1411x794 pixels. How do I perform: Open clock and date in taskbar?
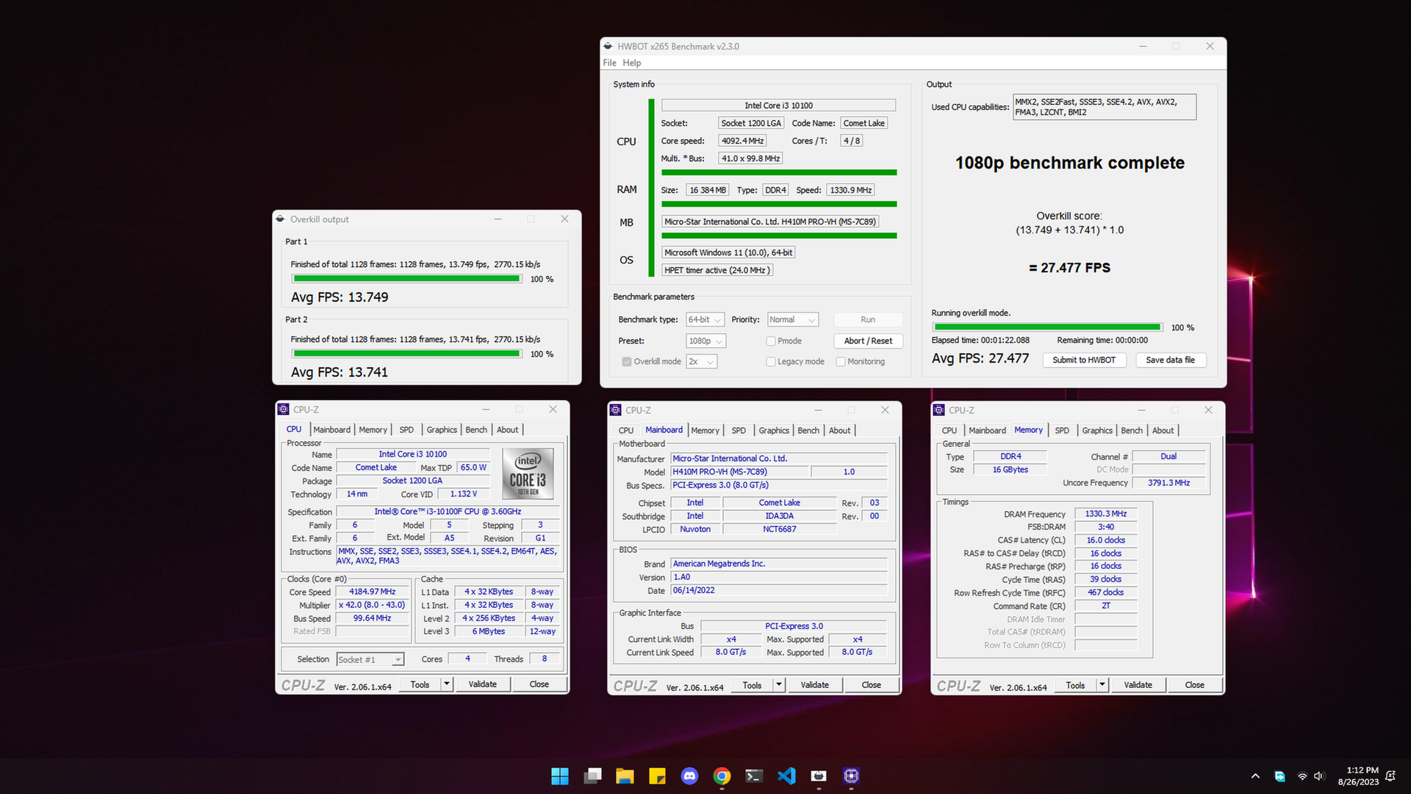tap(1358, 776)
